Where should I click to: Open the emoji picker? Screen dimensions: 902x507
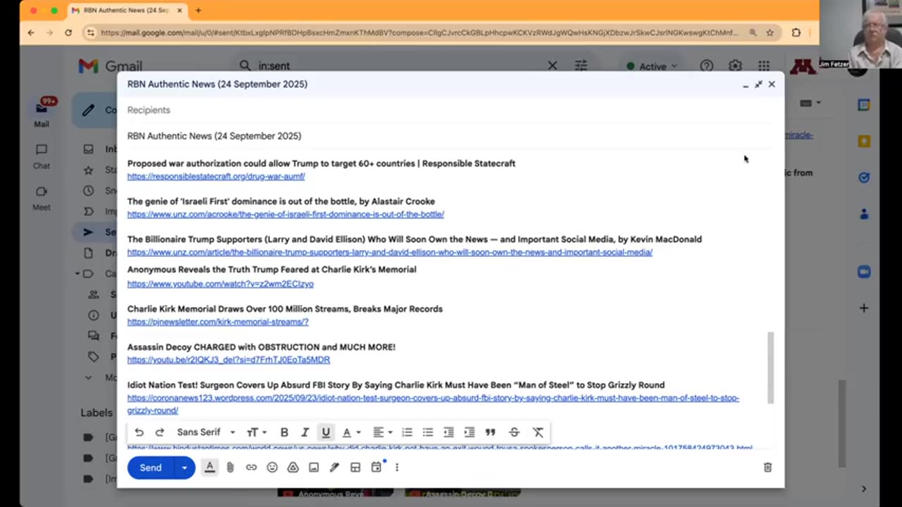click(x=272, y=468)
